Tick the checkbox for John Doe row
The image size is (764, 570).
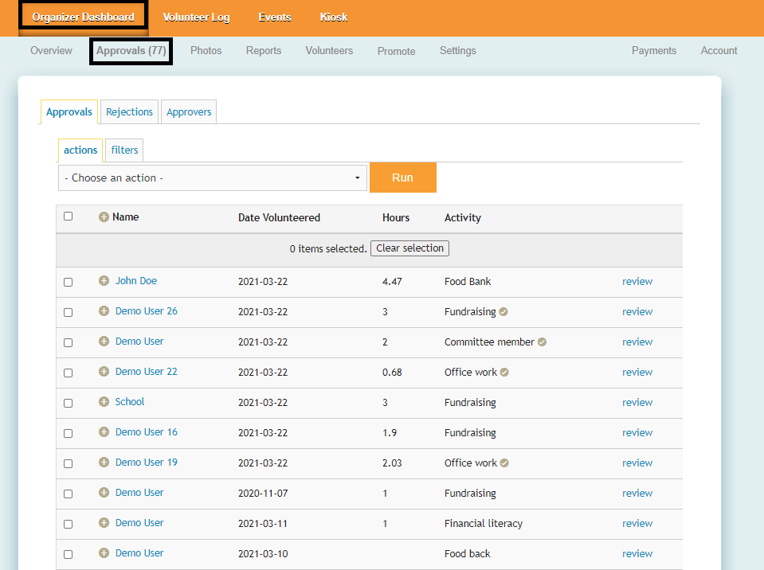click(x=68, y=282)
